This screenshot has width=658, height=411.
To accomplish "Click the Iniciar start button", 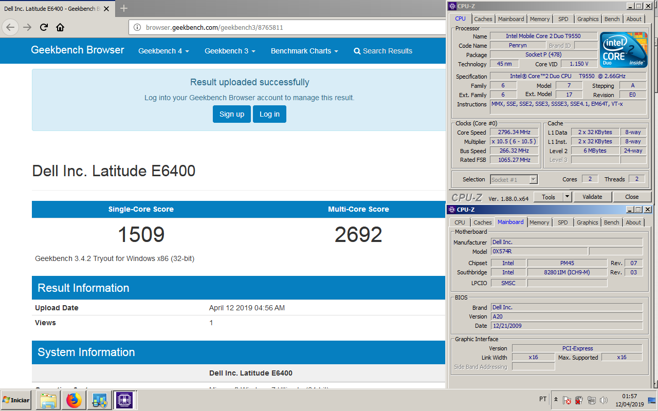I will [16, 400].
